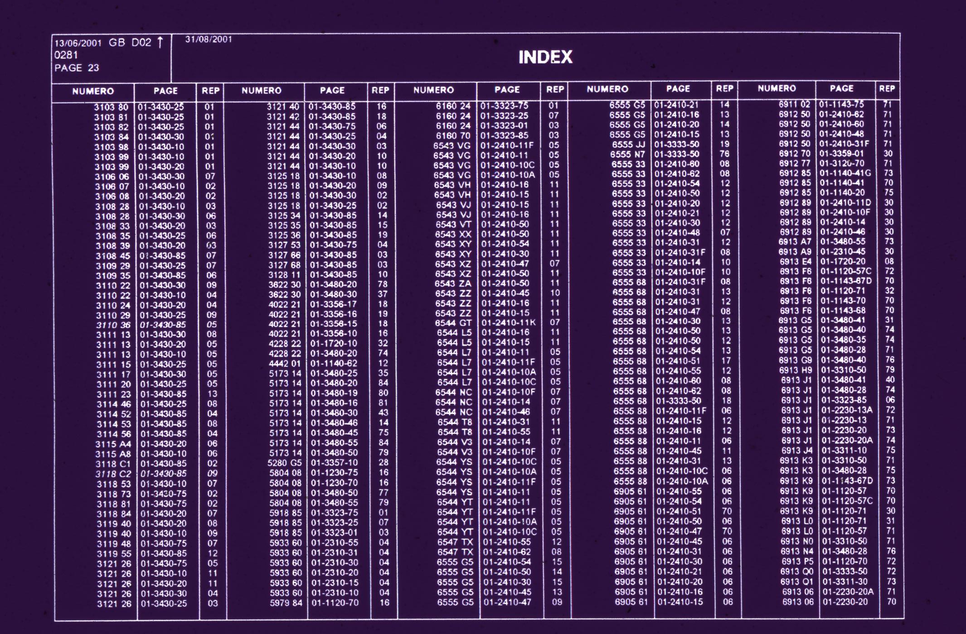Viewport: 966px width, 634px height.
Task: Click PAGE column header above 01-3323-75
Action: pyautogui.click(x=507, y=90)
